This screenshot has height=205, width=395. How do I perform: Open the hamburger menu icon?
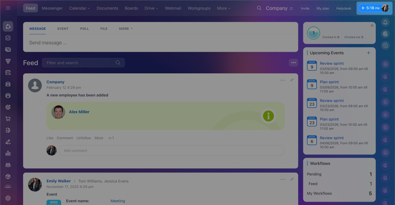pos(8,8)
